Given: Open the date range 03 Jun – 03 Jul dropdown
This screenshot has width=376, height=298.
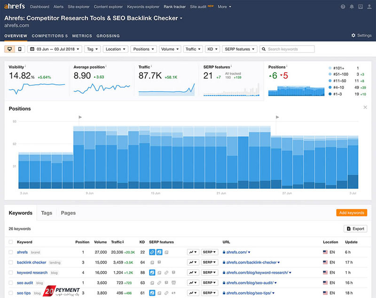Looking at the screenshot, I should pos(55,49).
